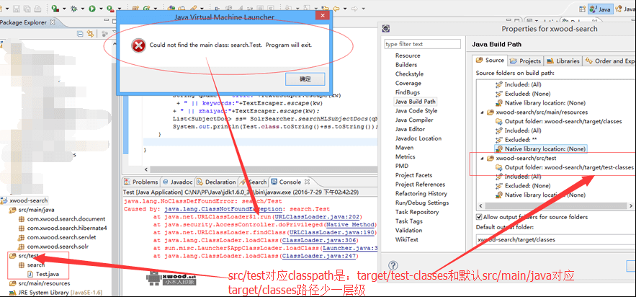Toggle Link with Editor in Package Explorer
636x297 pixels.
(90, 34)
